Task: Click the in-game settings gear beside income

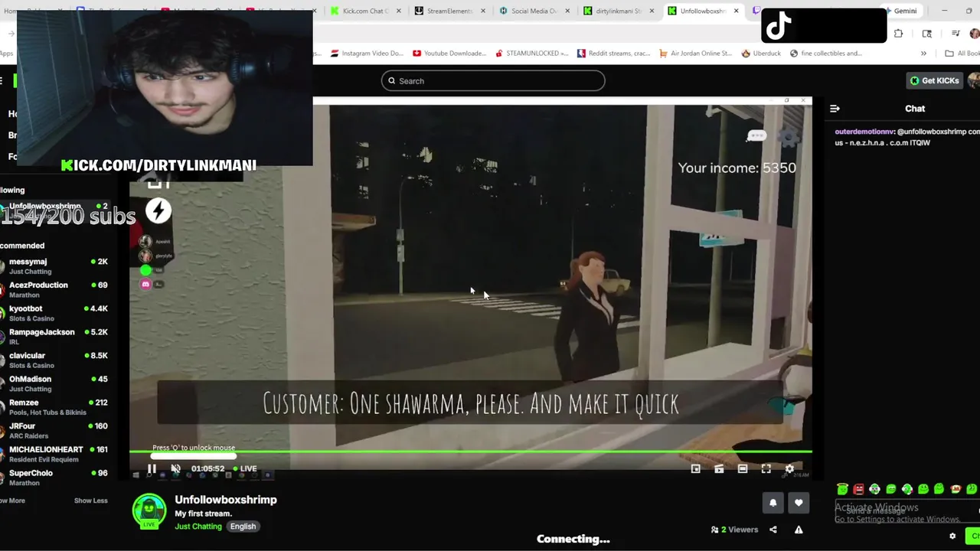Action: pos(789,138)
